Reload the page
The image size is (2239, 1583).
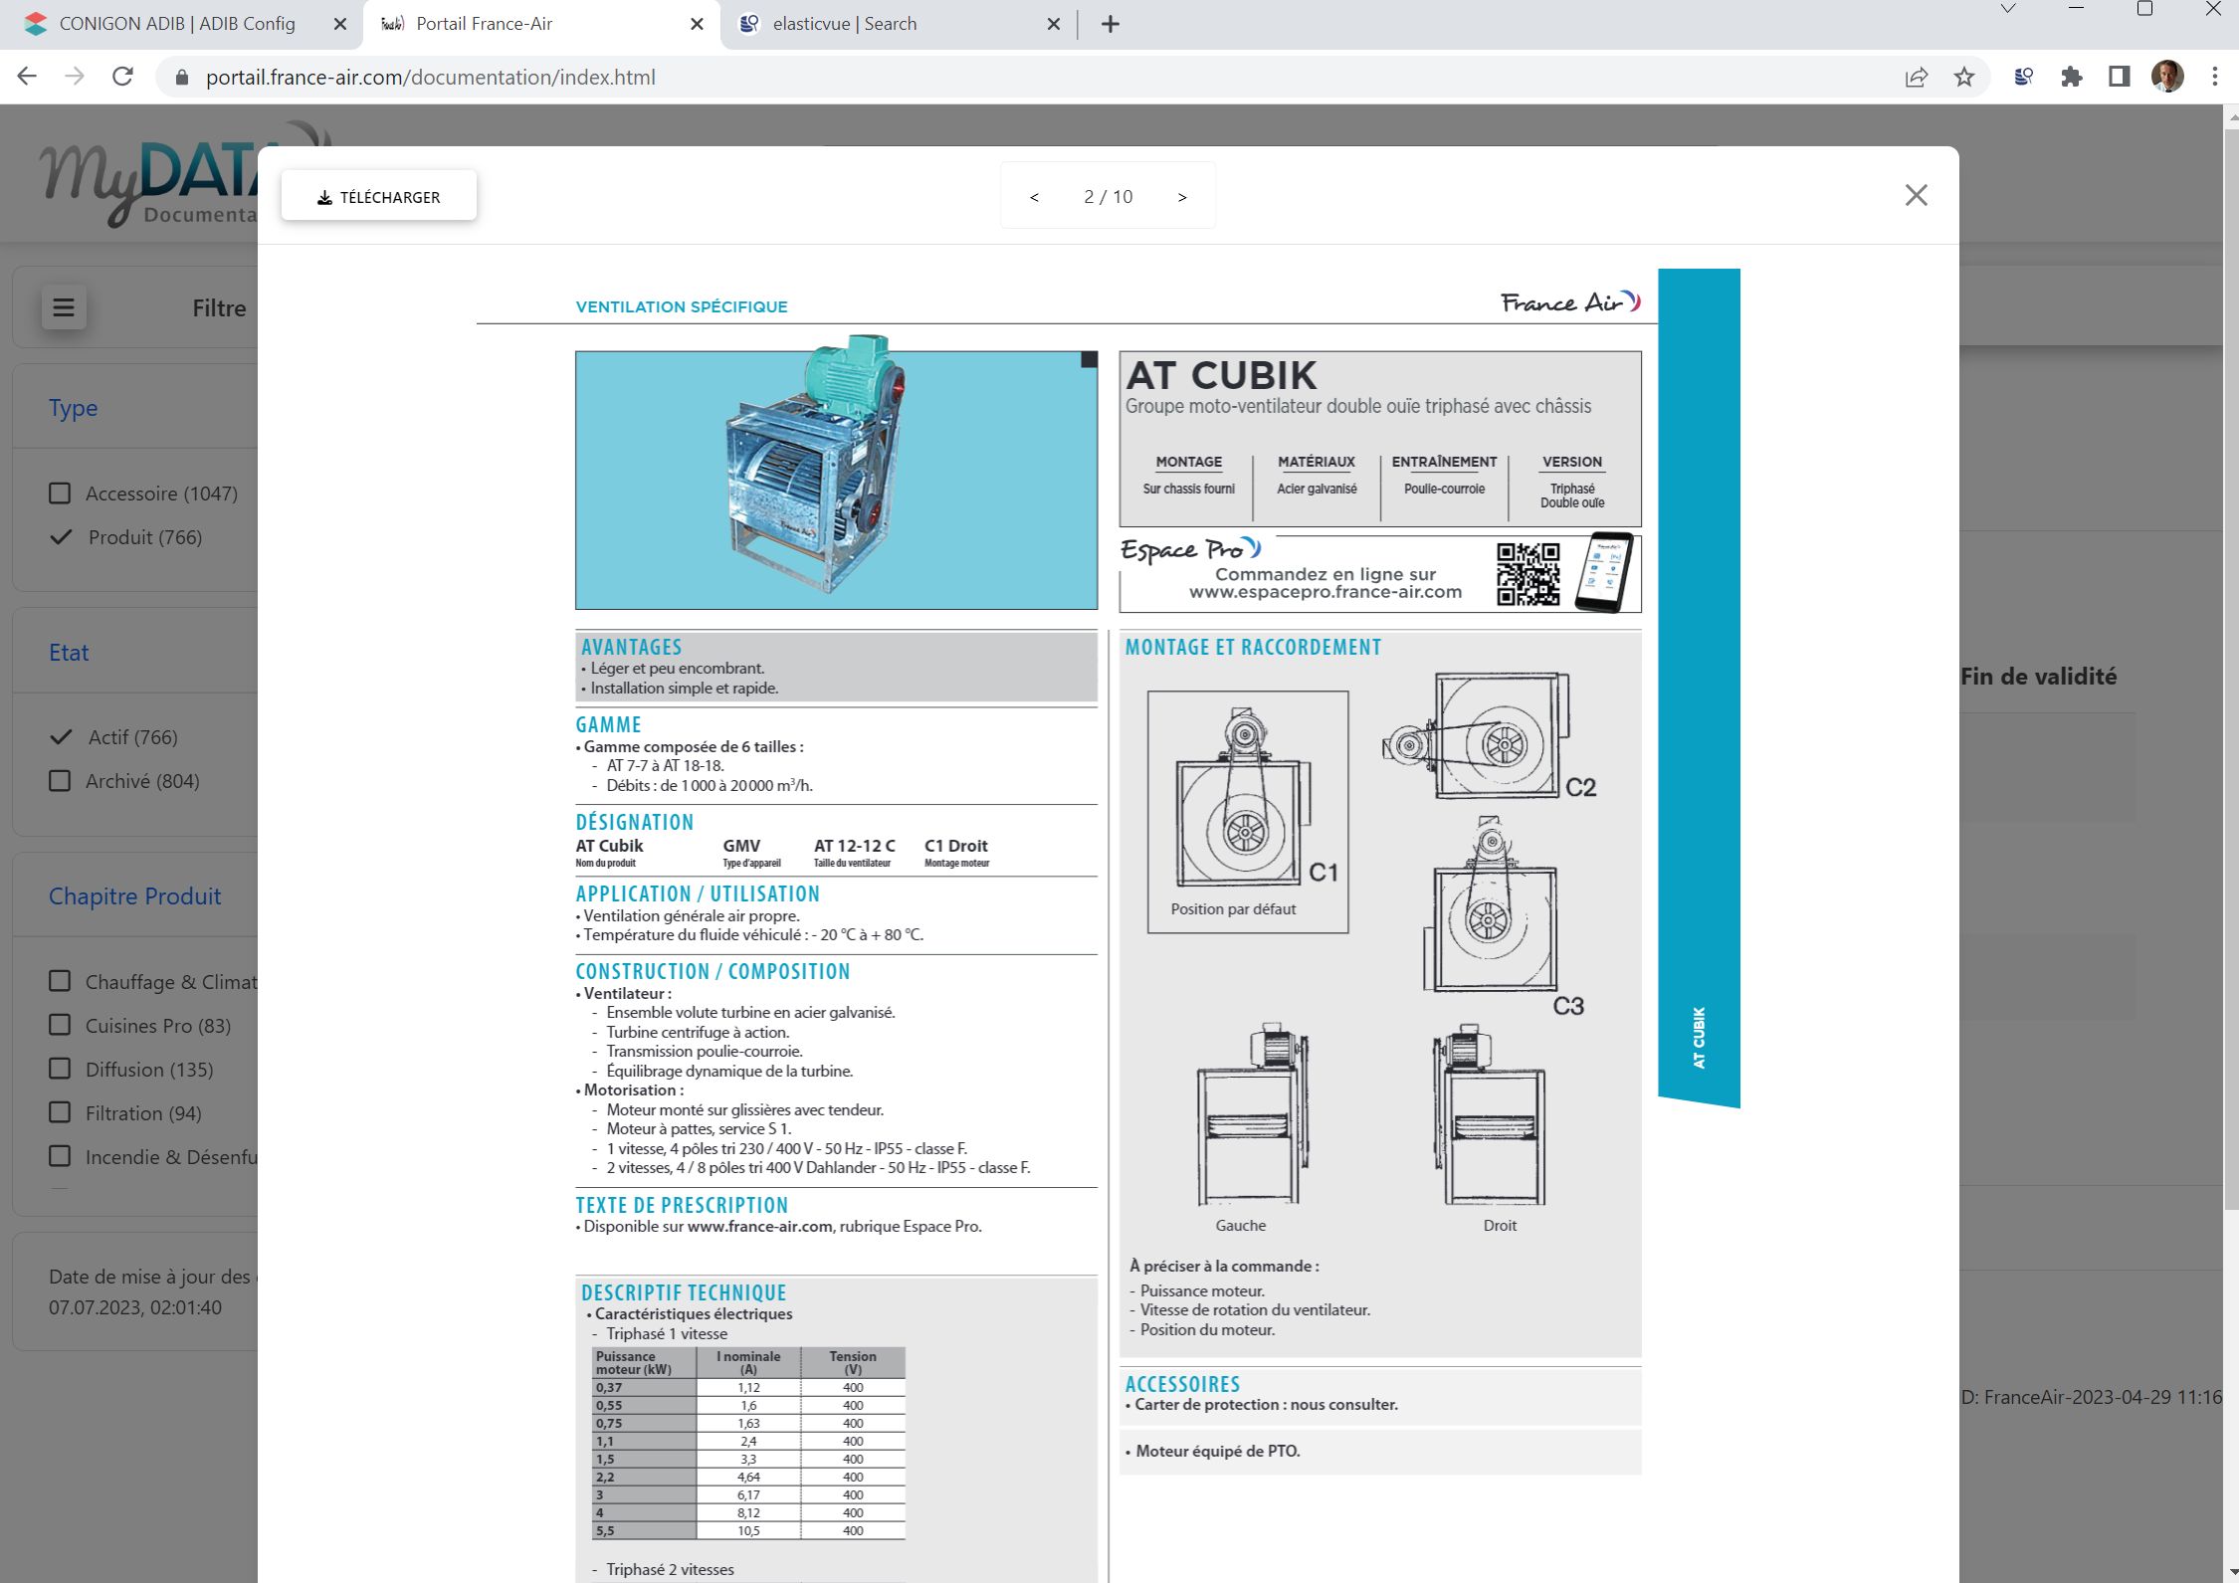pos(122,77)
